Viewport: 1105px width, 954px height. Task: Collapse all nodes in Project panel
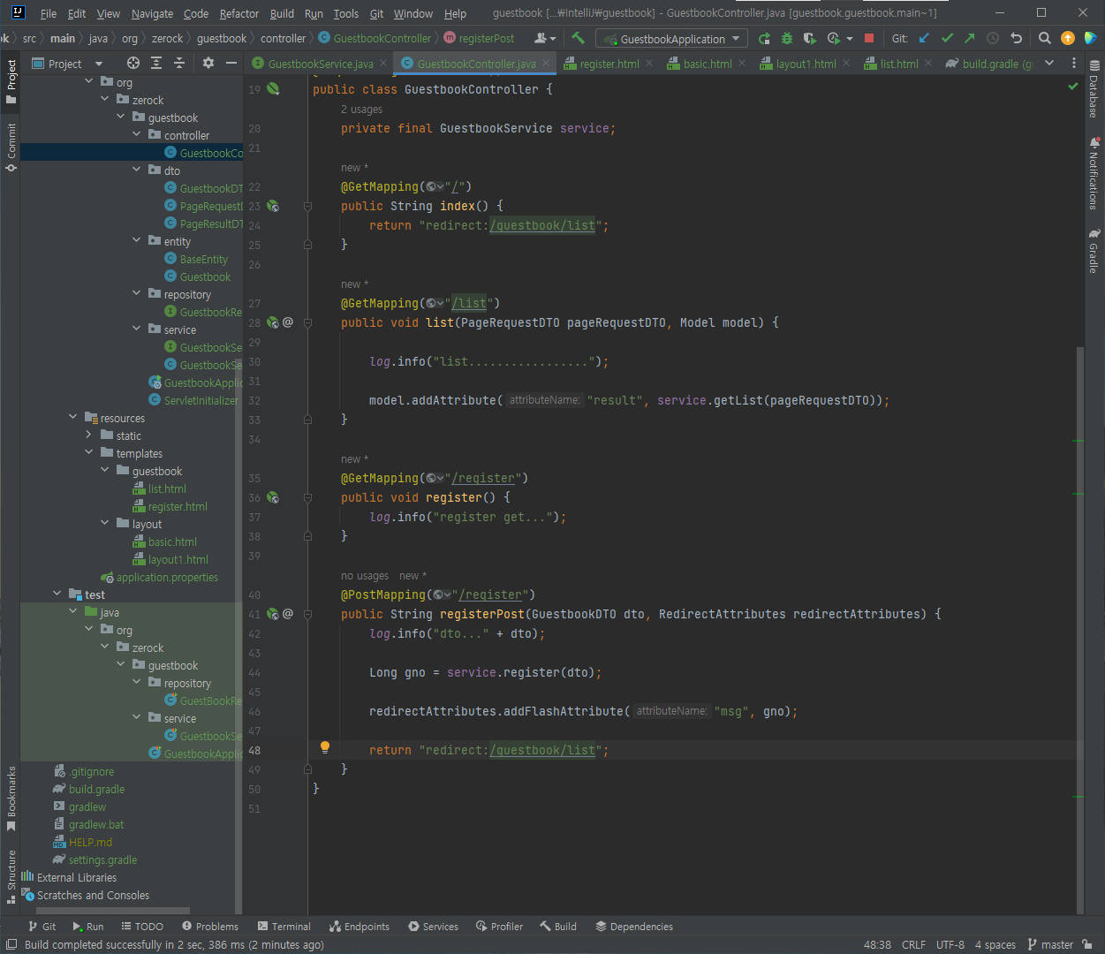point(179,63)
